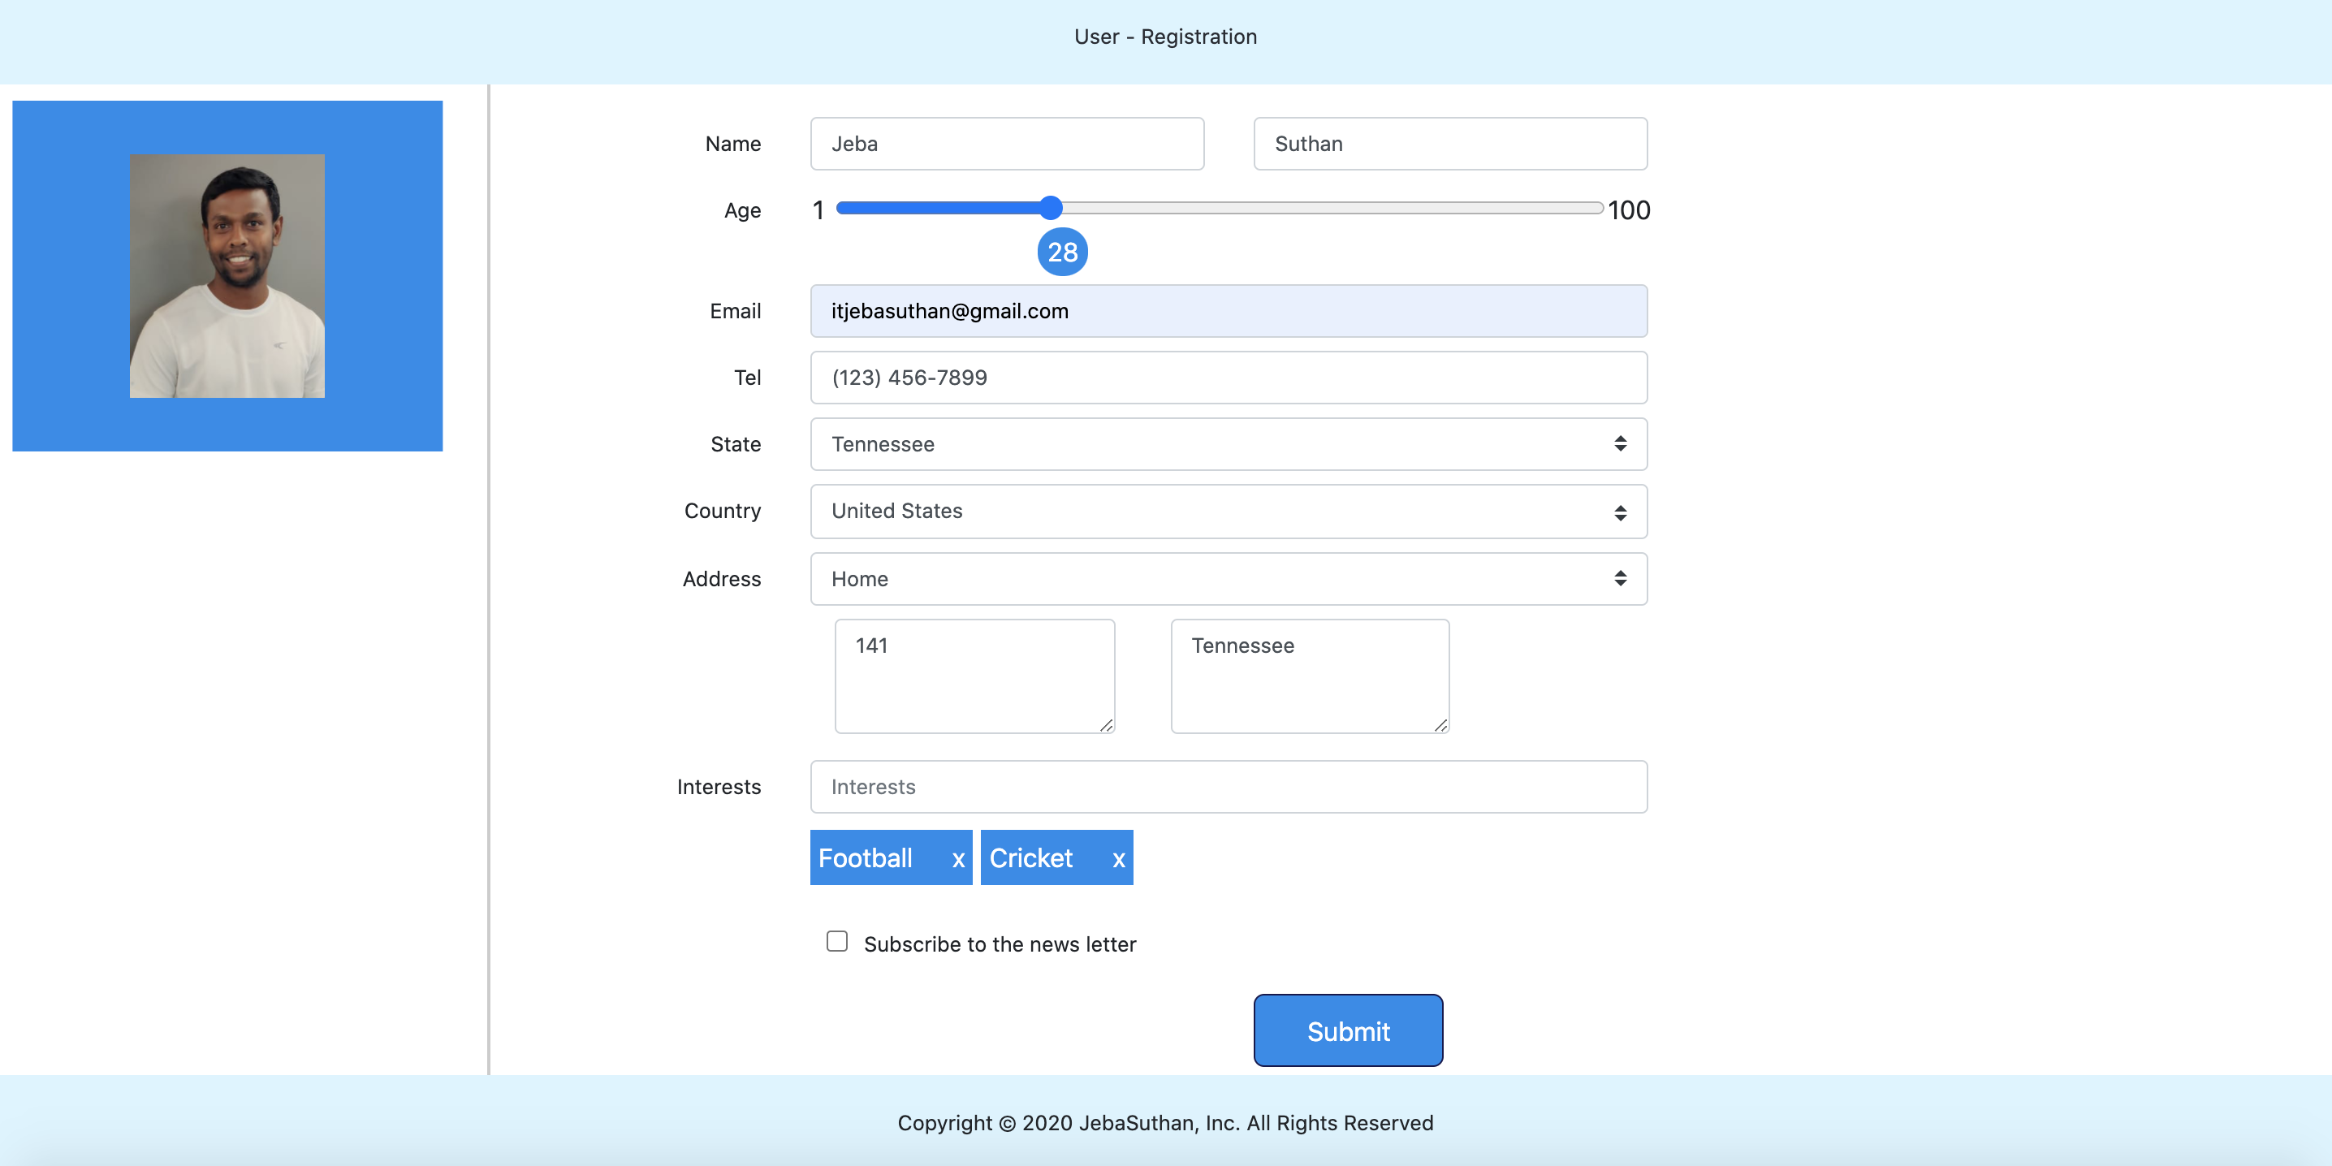
Task: Open the Country dropdown showing United States
Action: [x=1177, y=511]
